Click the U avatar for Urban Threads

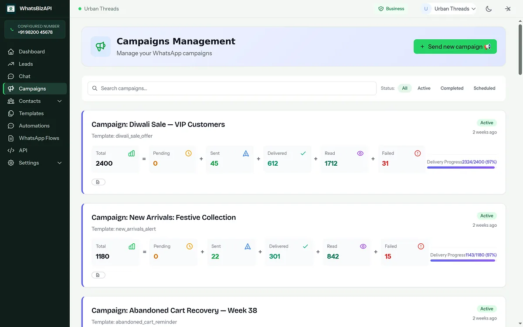426,9
